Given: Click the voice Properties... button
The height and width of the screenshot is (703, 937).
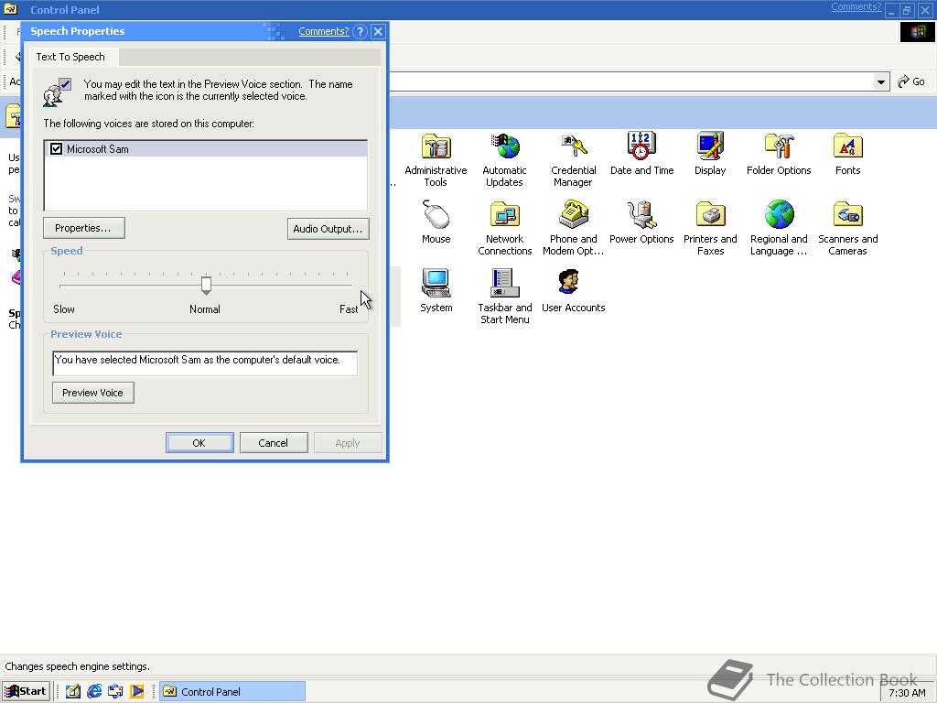Looking at the screenshot, I should (83, 228).
